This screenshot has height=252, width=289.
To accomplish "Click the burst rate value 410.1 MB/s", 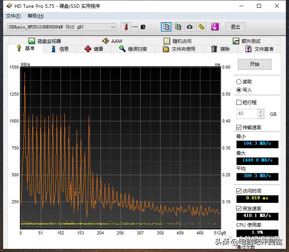I will (x=257, y=216).
